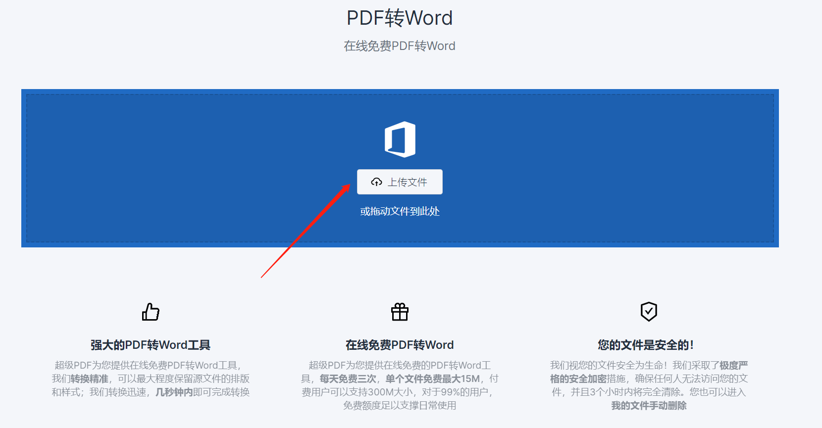Click the 上传文件 upload button
Viewport: 822px width, 428px height.
400,182
